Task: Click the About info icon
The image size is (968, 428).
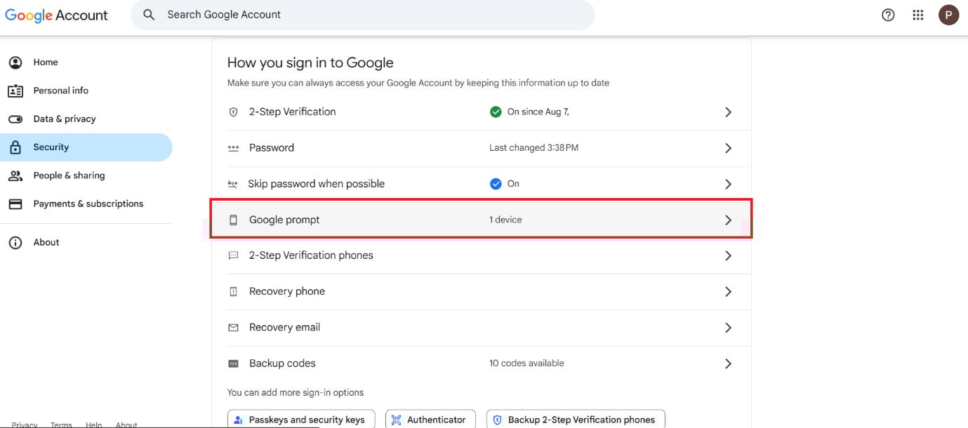Action: click(x=15, y=243)
